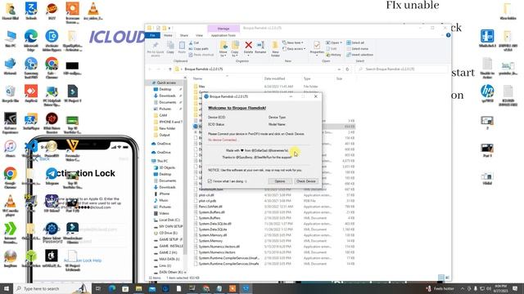Click the Copy icon in Clipboard group

(170, 47)
